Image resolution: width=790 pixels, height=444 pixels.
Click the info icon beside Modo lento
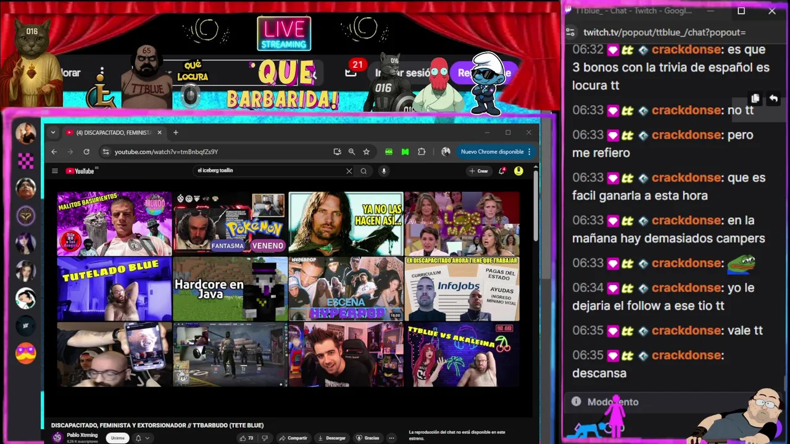576,401
